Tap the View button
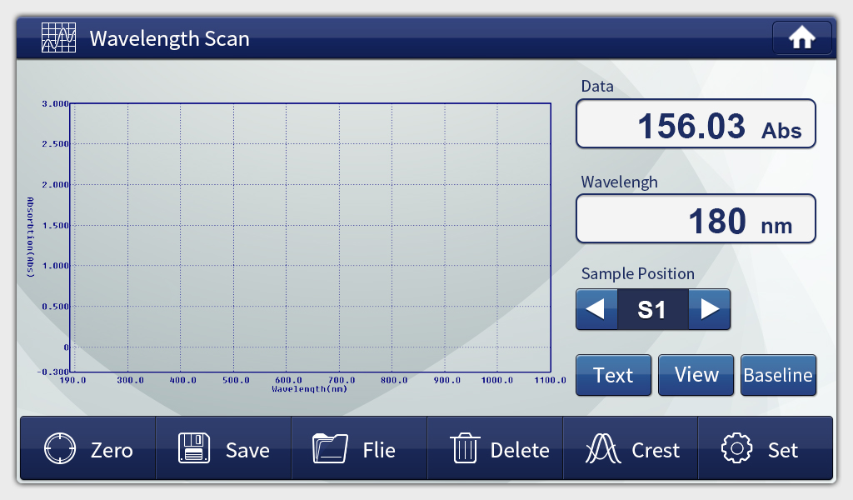The image size is (853, 500). pyautogui.click(x=696, y=375)
